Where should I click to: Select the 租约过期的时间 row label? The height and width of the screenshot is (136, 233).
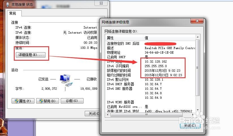pyautogui.click(x=119, y=75)
